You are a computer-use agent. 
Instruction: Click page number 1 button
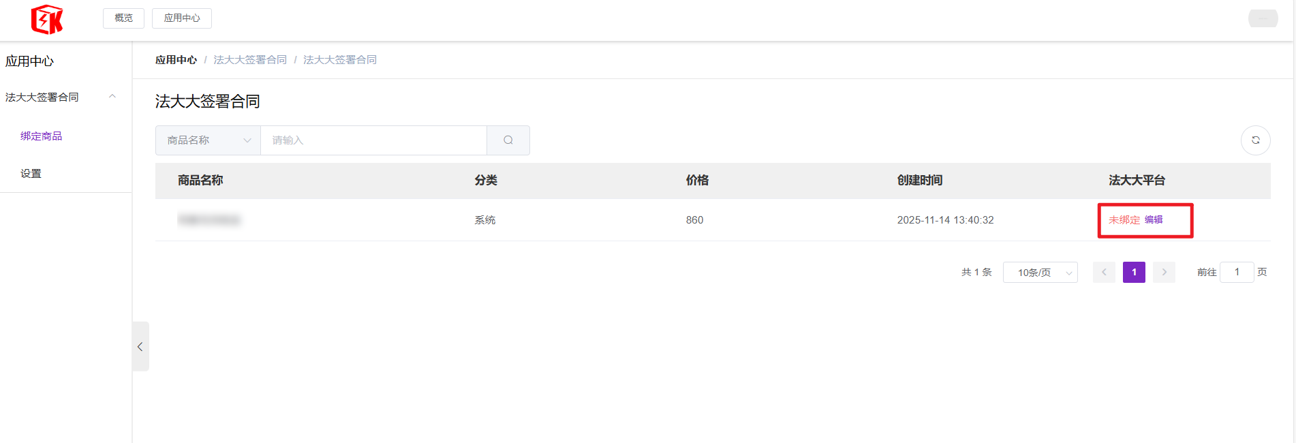pyautogui.click(x=1134, y=272)
